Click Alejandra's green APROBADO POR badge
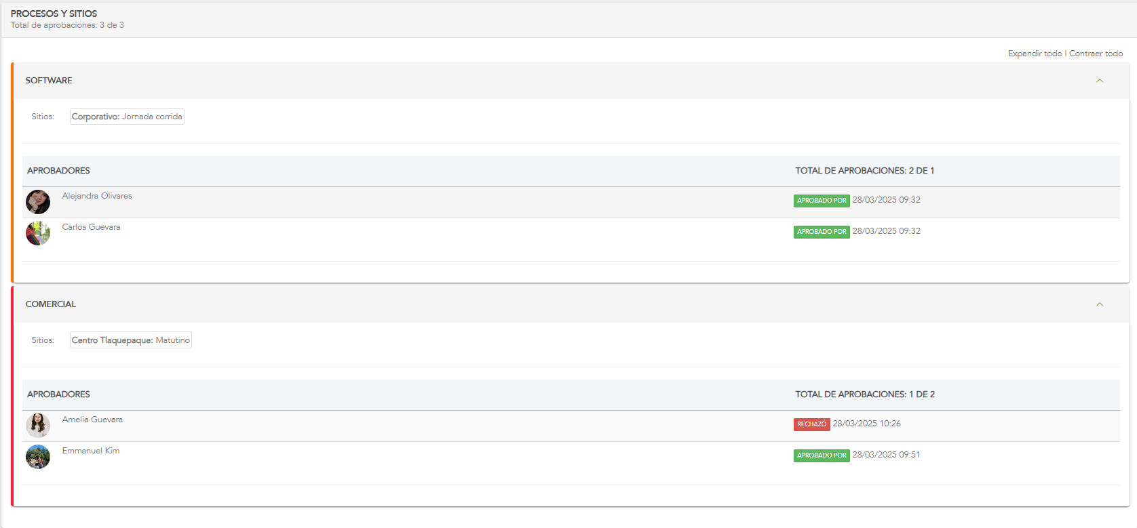Screen dimensions: 1137x528 click(x=822, y=201)
